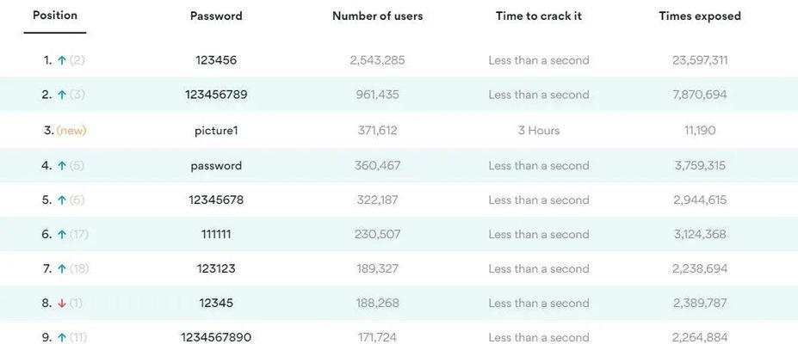Click the 123456789 password cell
Screen dimensions: 798x344
pos(216,95)
